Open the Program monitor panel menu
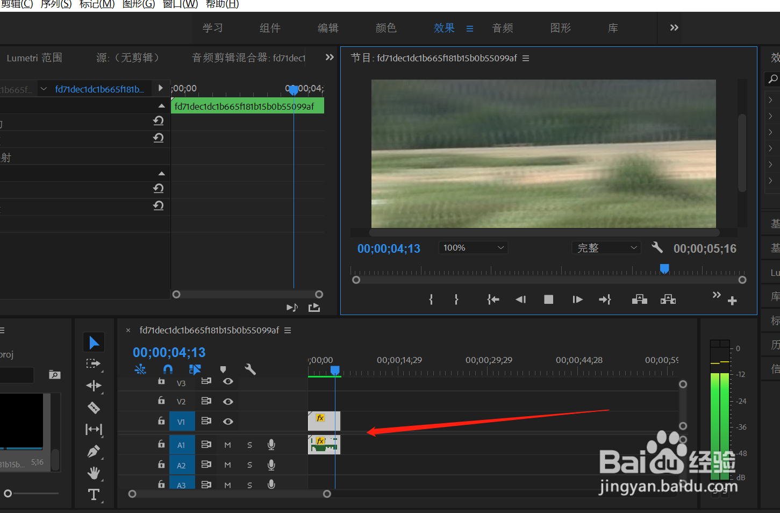Screen dimensions: 780x513 [x=526, y=58]
